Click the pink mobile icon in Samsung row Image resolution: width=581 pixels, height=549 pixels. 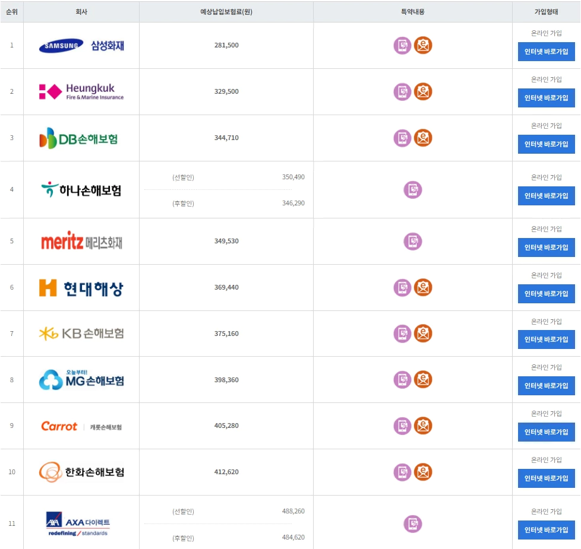point(402,46)
